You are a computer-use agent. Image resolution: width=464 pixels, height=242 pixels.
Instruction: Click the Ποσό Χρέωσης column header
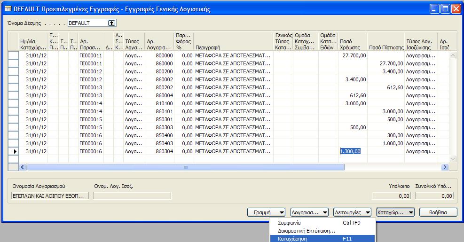[x=353, y=41]
